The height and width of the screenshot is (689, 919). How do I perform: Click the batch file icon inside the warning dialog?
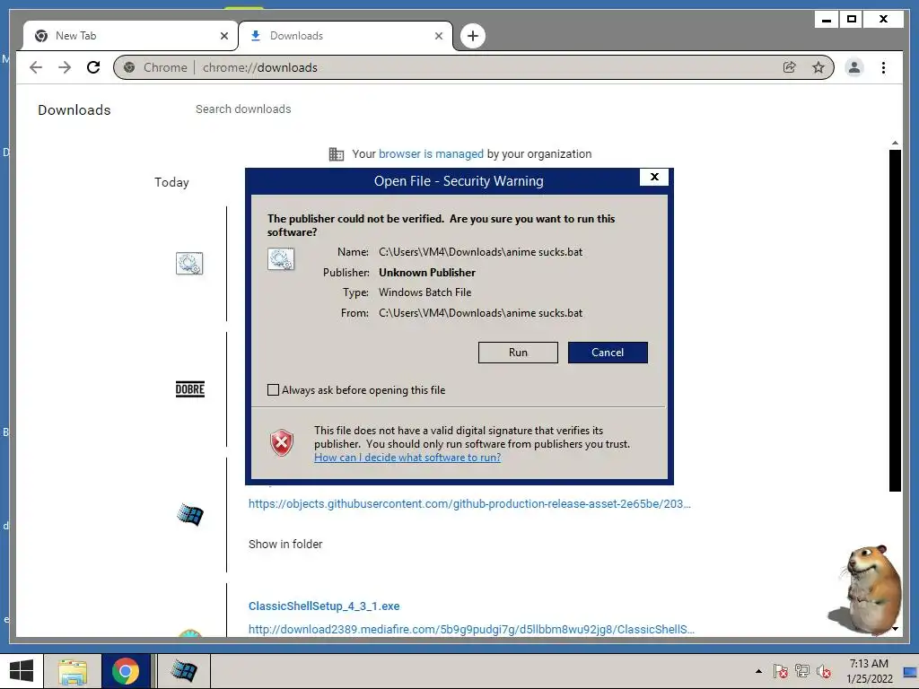click(x=281, y=259)
